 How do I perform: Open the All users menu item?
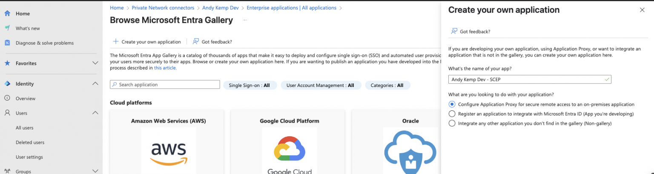point(25,128)
